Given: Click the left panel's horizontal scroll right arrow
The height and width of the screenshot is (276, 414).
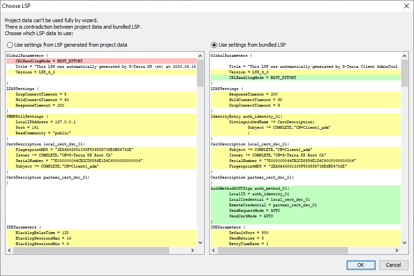Looking at the screenshot, I should point(193,251).
